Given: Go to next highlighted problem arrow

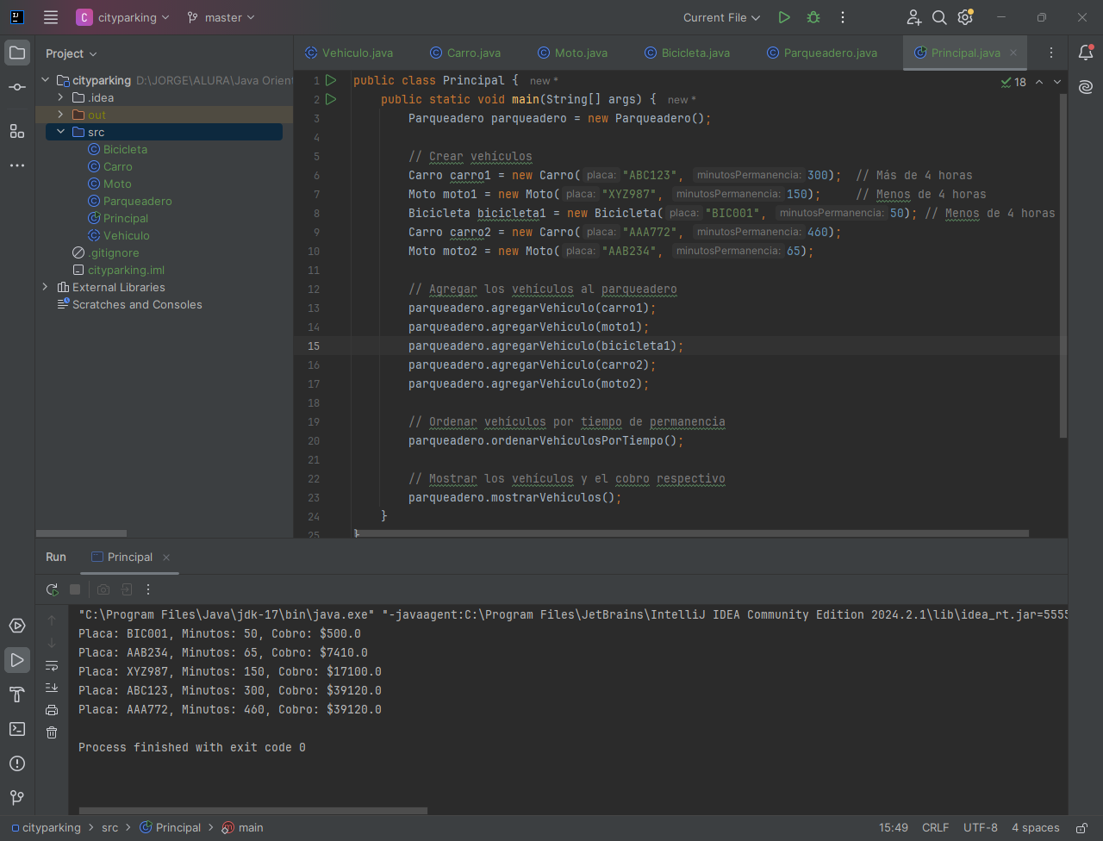Looking at the screenshot, I should point(1057,82).
